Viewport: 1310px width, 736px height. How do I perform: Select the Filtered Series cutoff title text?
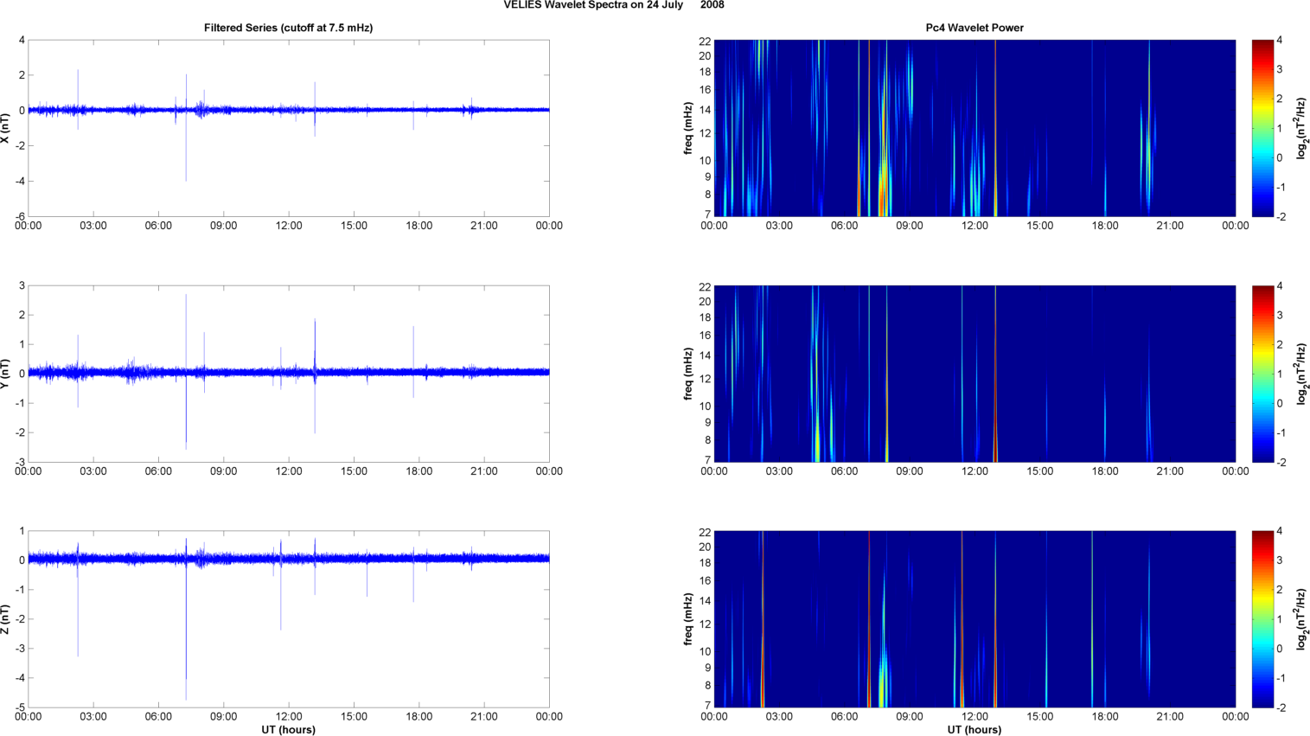288,28
